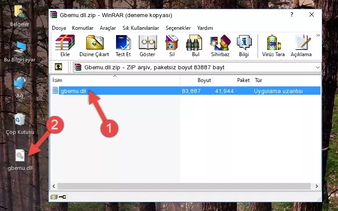Open the Bul find tool

(x=195, y=46)
